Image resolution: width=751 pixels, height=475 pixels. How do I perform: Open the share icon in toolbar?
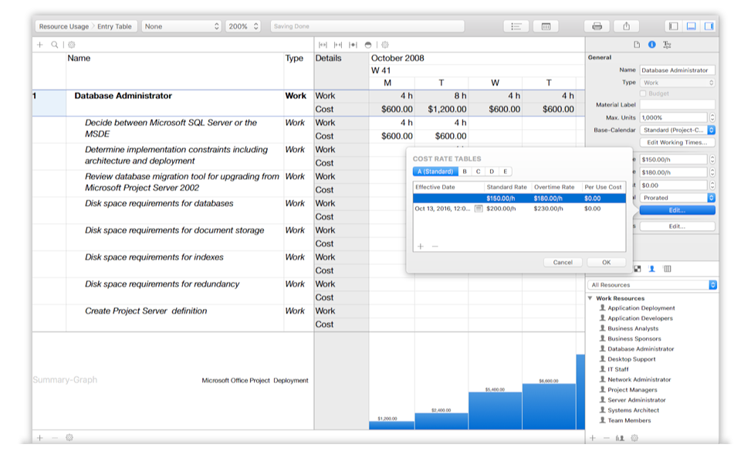[626, 26]
